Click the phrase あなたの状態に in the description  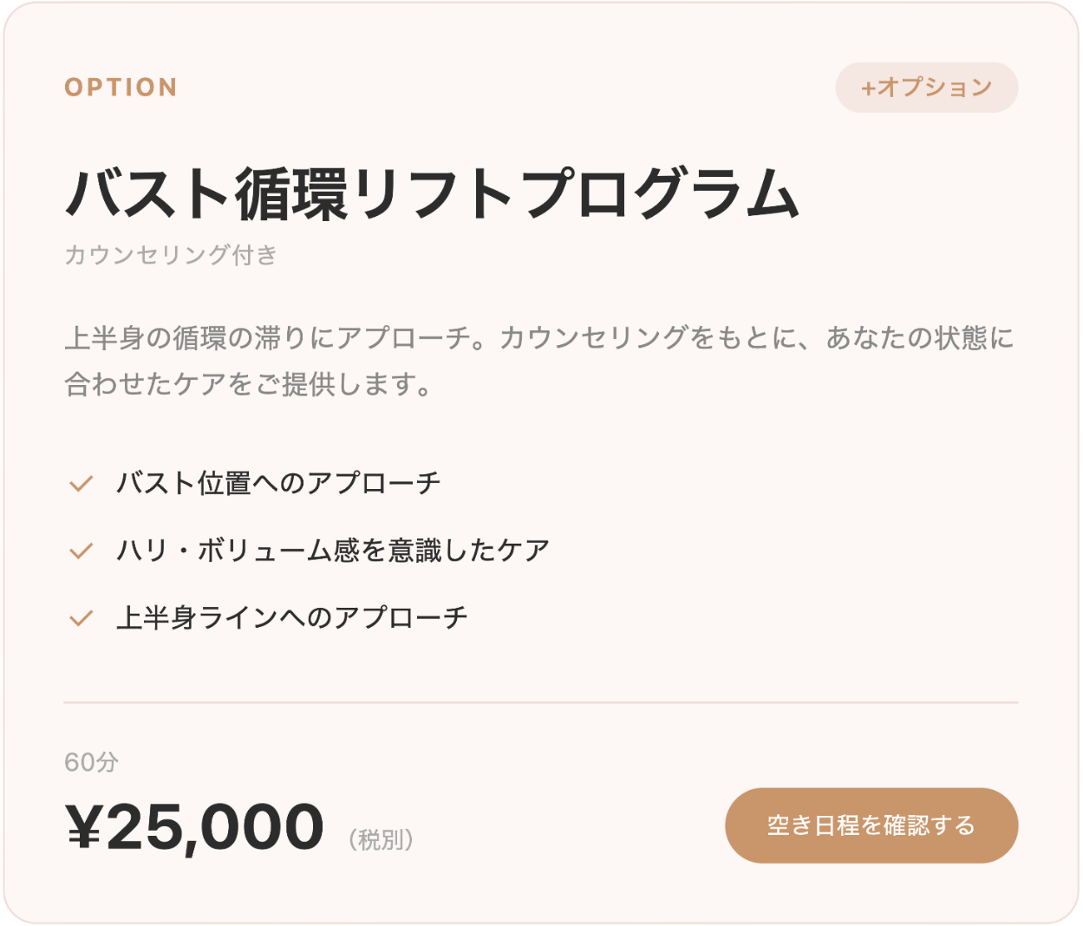tap(919, 337)
